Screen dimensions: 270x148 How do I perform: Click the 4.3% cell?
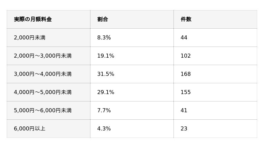(104, 128)
